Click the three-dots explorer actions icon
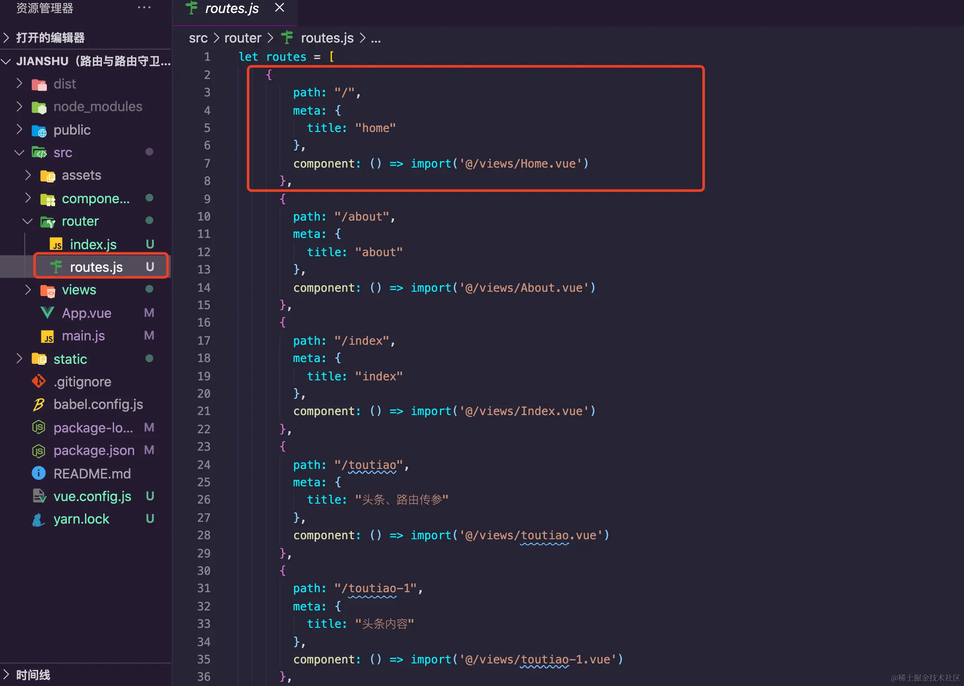Image resolution: width=964 pixels, height=686 pixels. click(144, 8)
